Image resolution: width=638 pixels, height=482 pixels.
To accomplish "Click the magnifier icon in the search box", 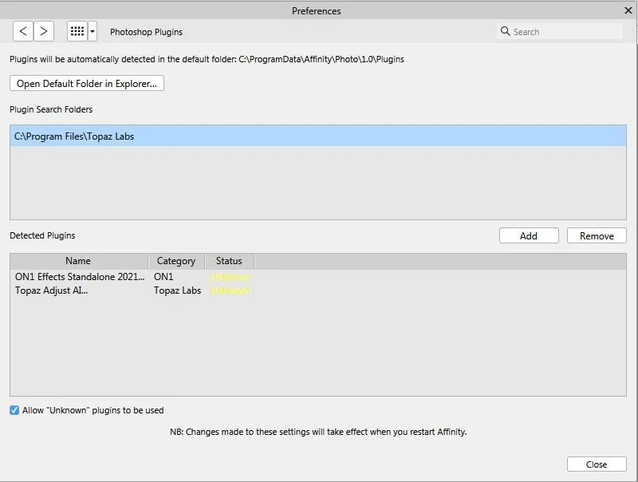I will [506, 31].
